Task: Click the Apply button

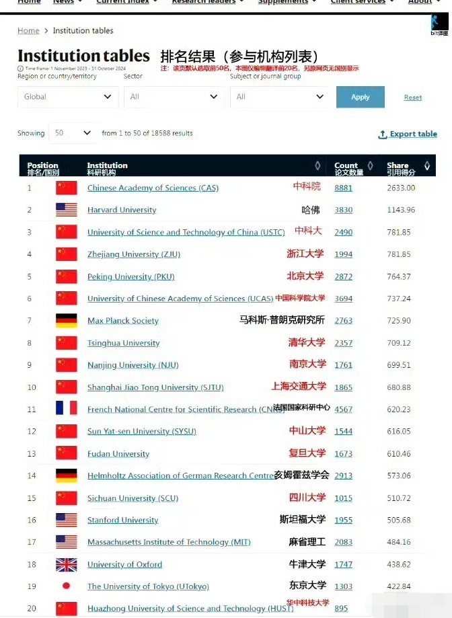Action: coord(360,97)
